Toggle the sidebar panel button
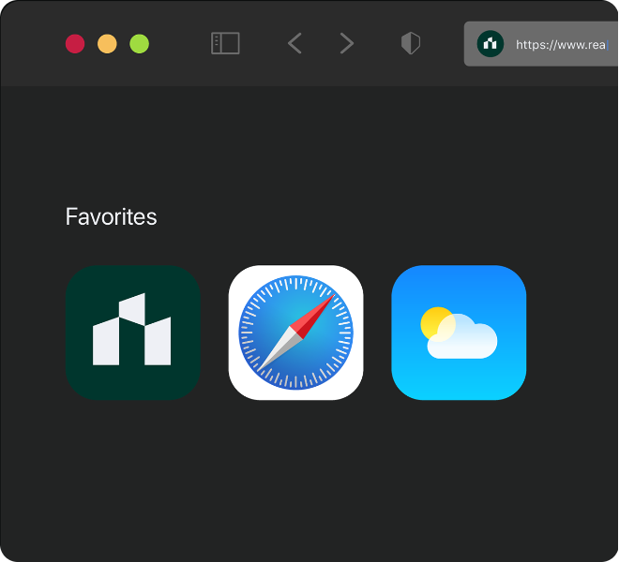619x562 pixels. click(x=225, y=43)
